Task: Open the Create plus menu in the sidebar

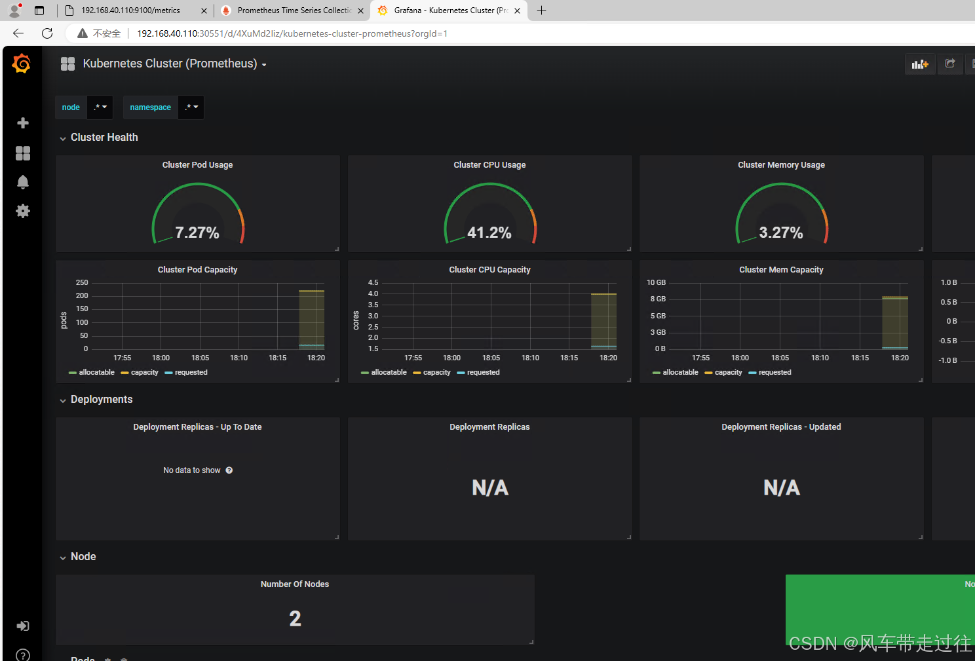Action: [x=23, y=123]
